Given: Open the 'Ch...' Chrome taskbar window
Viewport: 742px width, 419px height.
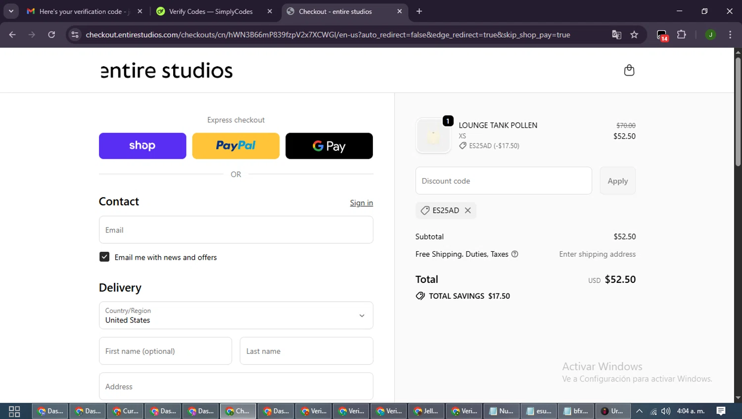Looking at the screenshot, I should [x=238, y=411].
